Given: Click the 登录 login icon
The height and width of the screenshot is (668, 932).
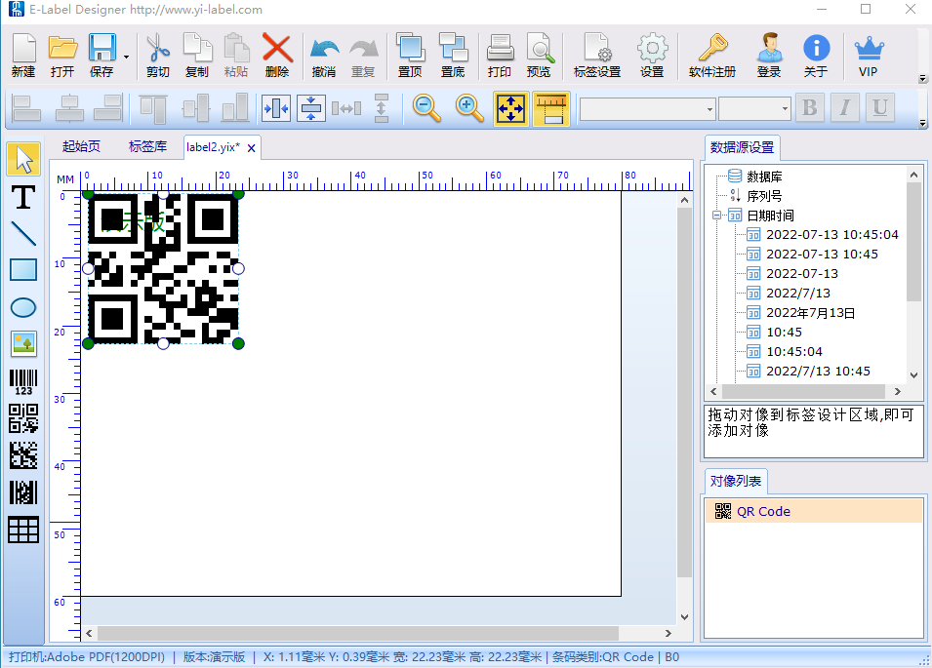Looking at the screenshot, I should click(x=769, y=55).
